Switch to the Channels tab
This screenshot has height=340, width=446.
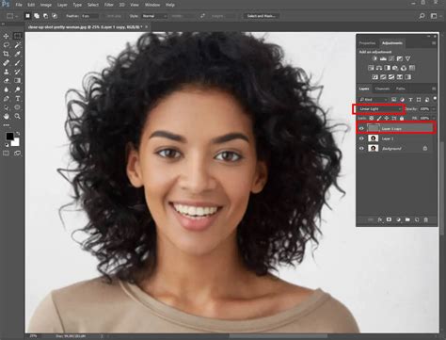[382, 89]
